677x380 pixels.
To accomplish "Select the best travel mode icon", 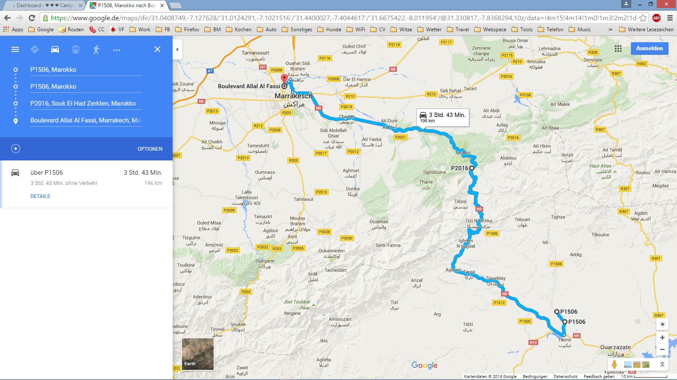I will (x=35, y=49).
